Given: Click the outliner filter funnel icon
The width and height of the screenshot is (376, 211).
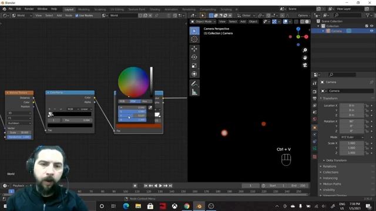Looking at the screenshot, I should point(368,15).
